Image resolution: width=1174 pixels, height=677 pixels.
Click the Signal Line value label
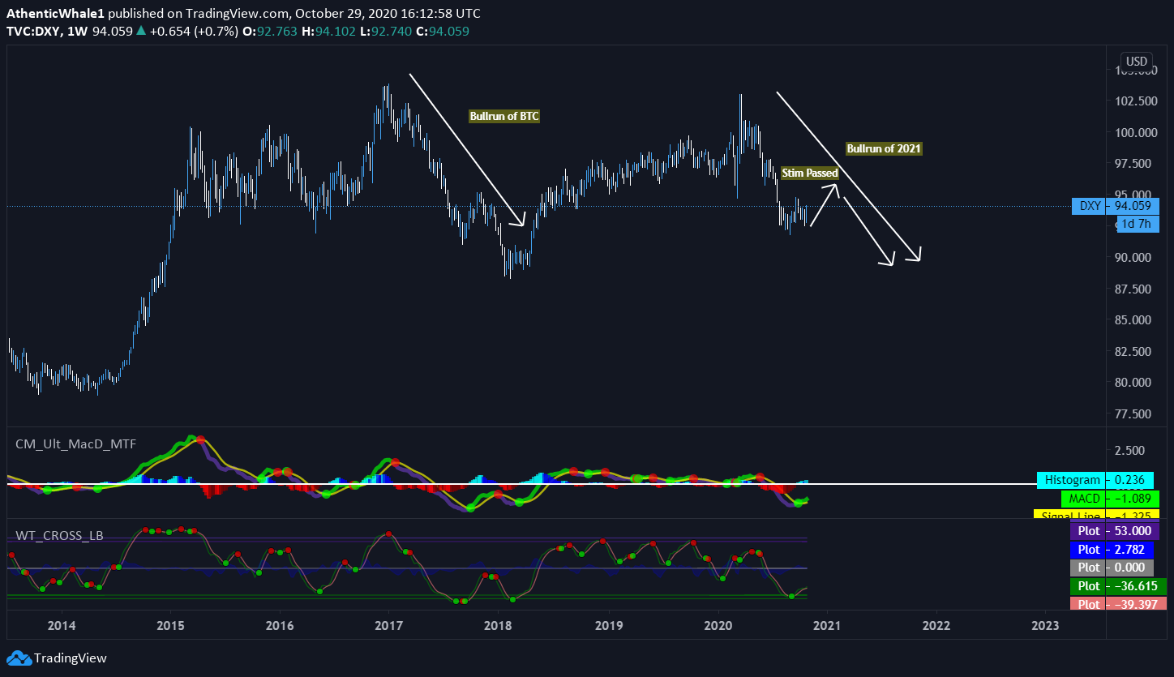(1098, 513)
